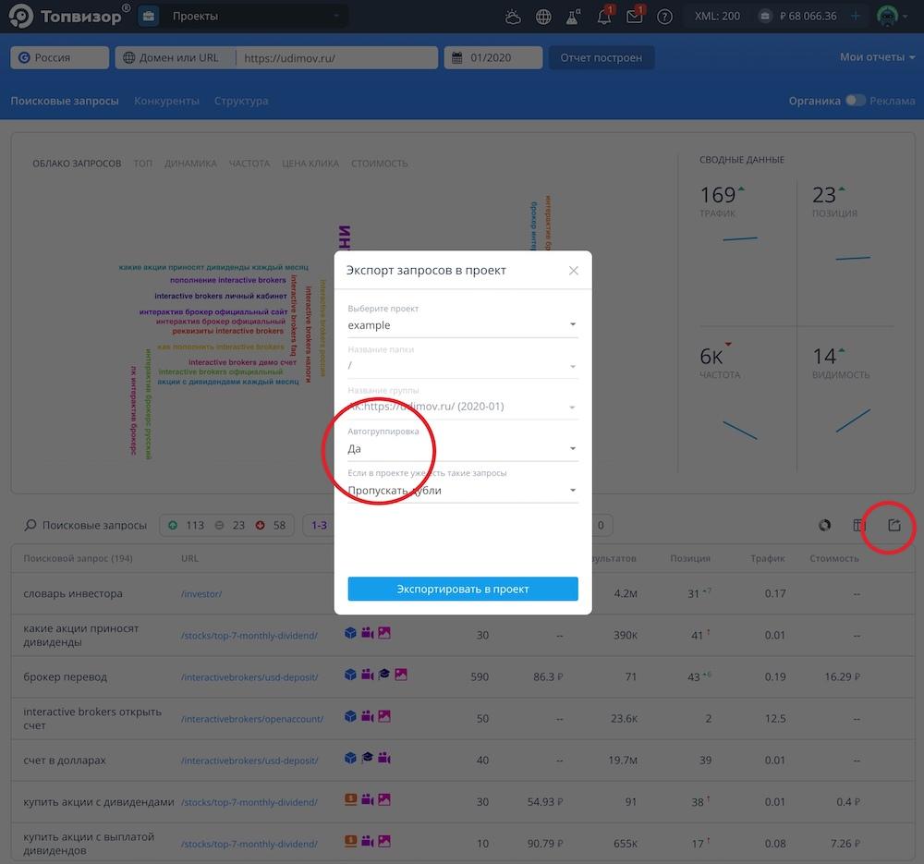
Task: Click the flask alpha lab icon
Action: click(x=574, y=17)
